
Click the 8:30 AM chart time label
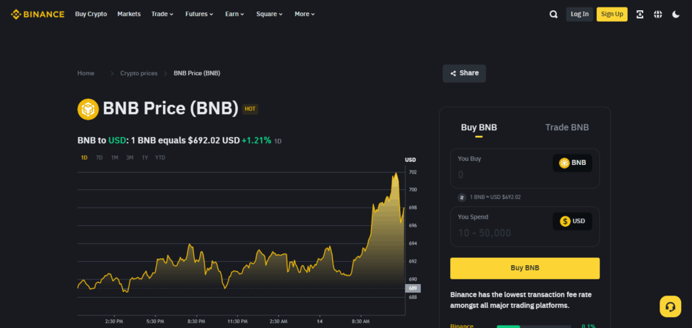click(x=361, y=321)
